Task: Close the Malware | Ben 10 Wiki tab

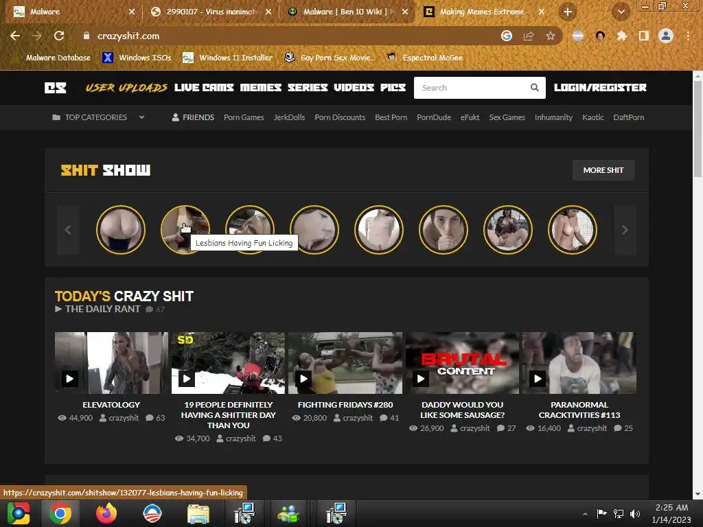Action: (405, 12)
